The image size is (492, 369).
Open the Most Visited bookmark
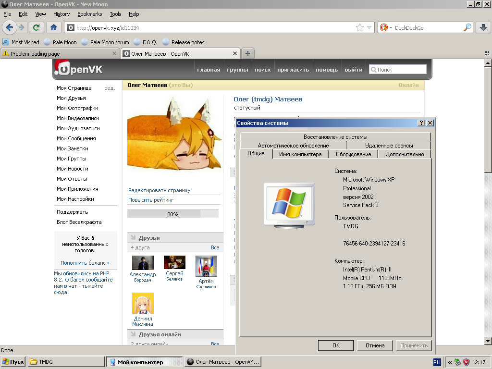tap(21, 42)
